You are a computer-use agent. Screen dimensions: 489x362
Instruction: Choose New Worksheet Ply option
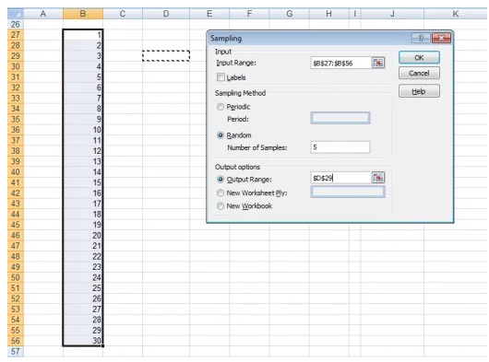(x=221, y=193)
